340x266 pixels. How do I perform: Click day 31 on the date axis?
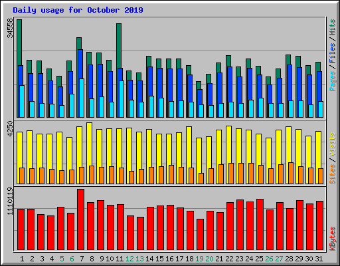click(319, 259)
